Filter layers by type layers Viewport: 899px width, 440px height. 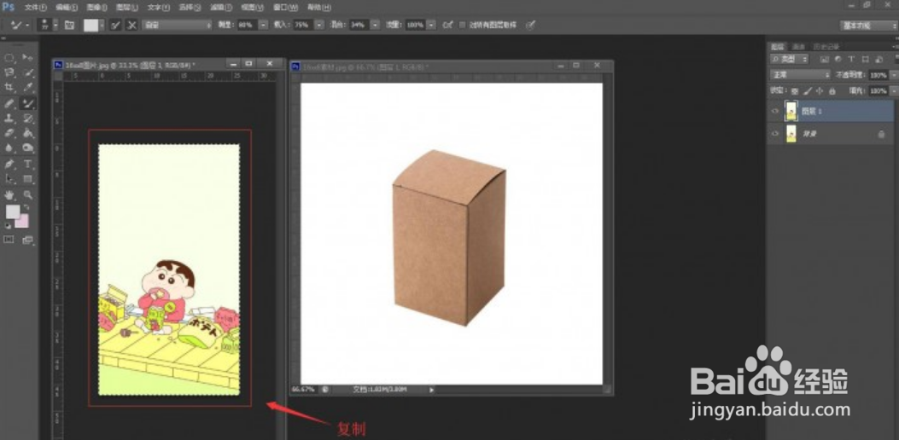(x=851, y=60)
